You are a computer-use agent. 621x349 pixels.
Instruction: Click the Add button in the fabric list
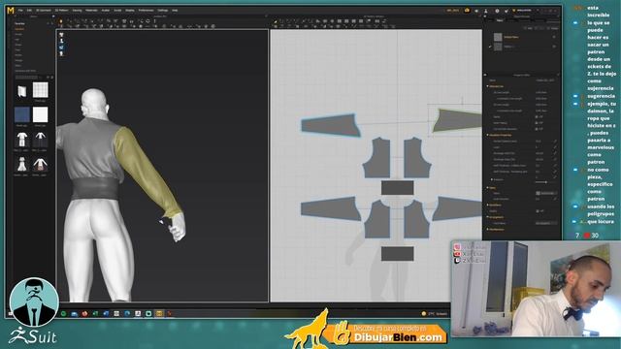pos(529,28)
